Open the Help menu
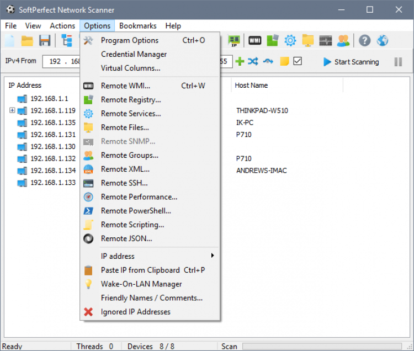 tap(173, 26)
